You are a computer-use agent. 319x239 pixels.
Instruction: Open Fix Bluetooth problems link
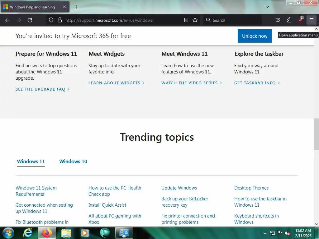click(42, 222)
